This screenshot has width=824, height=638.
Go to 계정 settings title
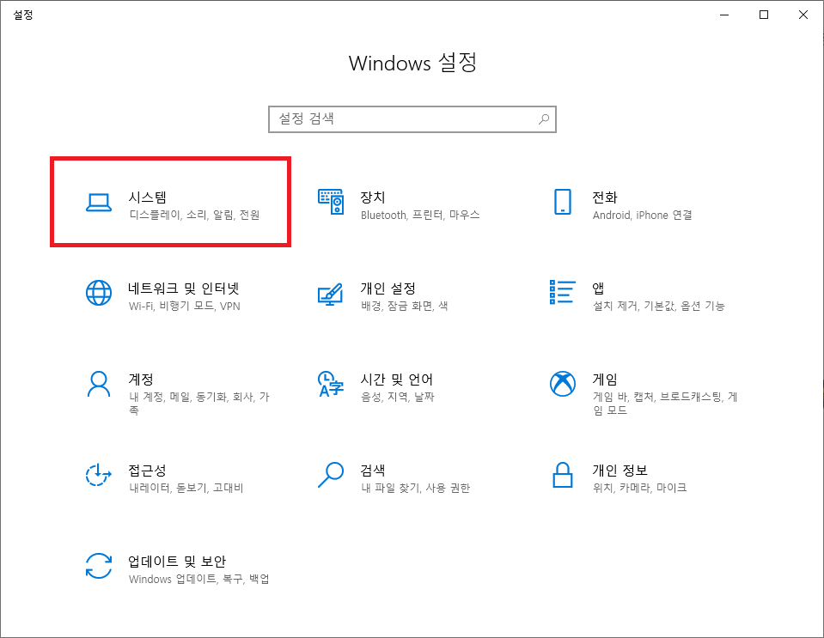(141, 380)
